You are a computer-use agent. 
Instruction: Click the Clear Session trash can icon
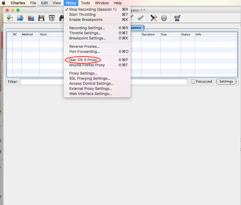pyautogui.click(x=52, y=18)
